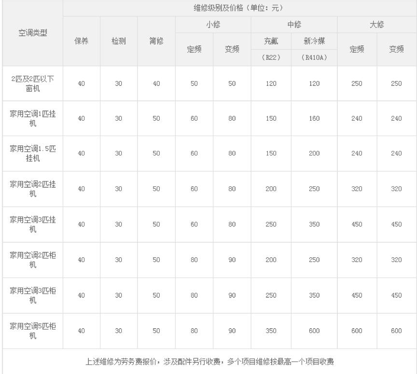This screenshot has height=374, width=417.
Task: Select the 2匹及2匹以下窗机 row label
Action: [30, 83]
